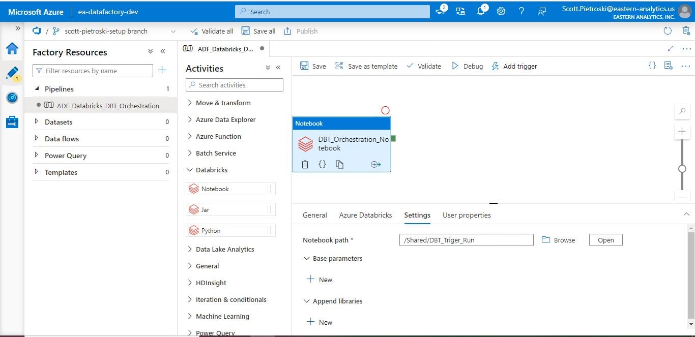Add a New base parameter
Image resolution: width=695 pixels, height=337 pixels.
320,280
